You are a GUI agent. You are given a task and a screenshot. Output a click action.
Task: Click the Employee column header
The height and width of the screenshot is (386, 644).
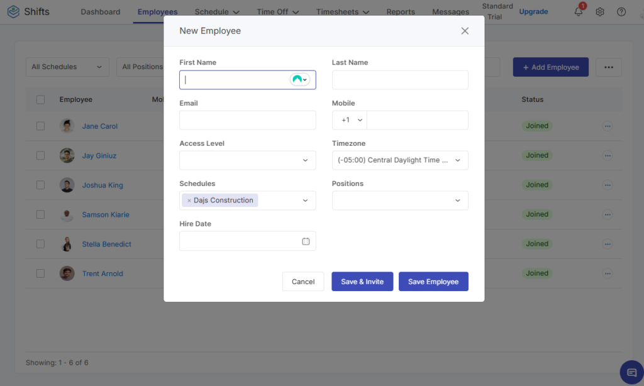[75, 99]
